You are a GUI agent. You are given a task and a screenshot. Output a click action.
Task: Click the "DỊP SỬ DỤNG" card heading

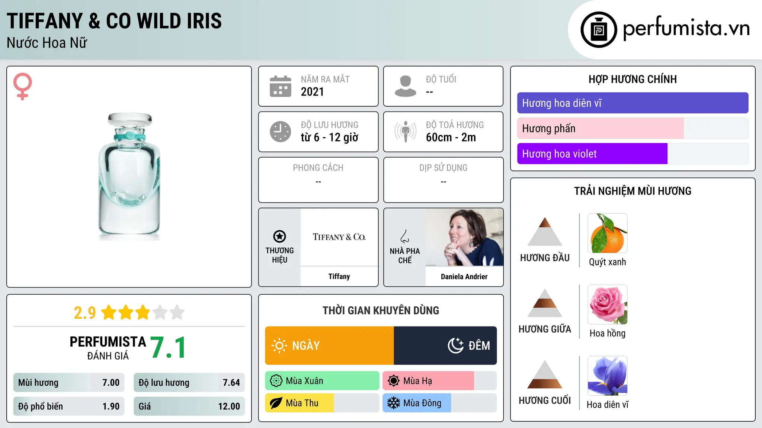444,168
